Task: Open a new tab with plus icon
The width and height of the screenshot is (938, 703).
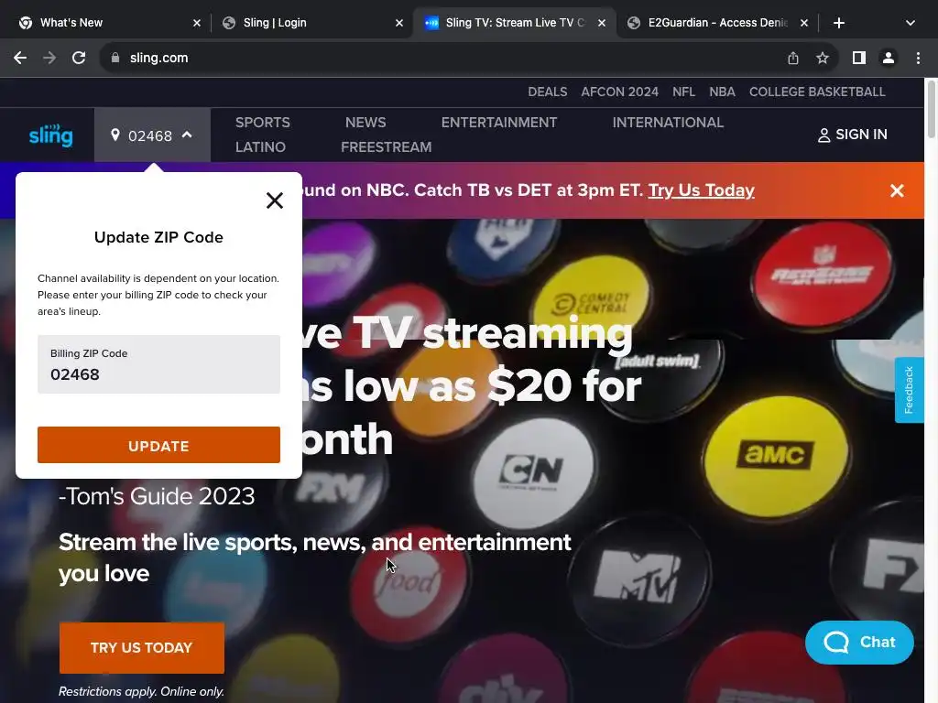Action: [839, 23]
